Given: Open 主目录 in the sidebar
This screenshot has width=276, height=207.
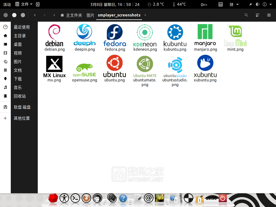Looking at the screenshot, I should (x=20, y=36).
